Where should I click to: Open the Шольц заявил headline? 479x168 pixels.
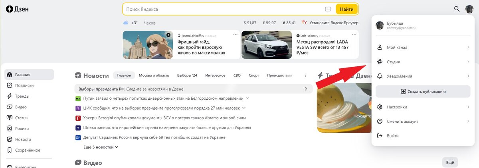[167, 128]
